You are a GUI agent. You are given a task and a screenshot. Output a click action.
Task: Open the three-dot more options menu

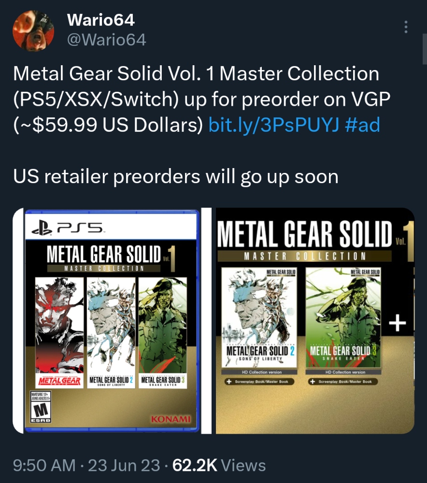(x=406, y=27)
